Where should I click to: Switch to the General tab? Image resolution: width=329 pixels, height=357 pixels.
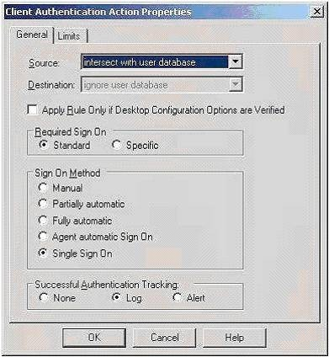point(32,35)
